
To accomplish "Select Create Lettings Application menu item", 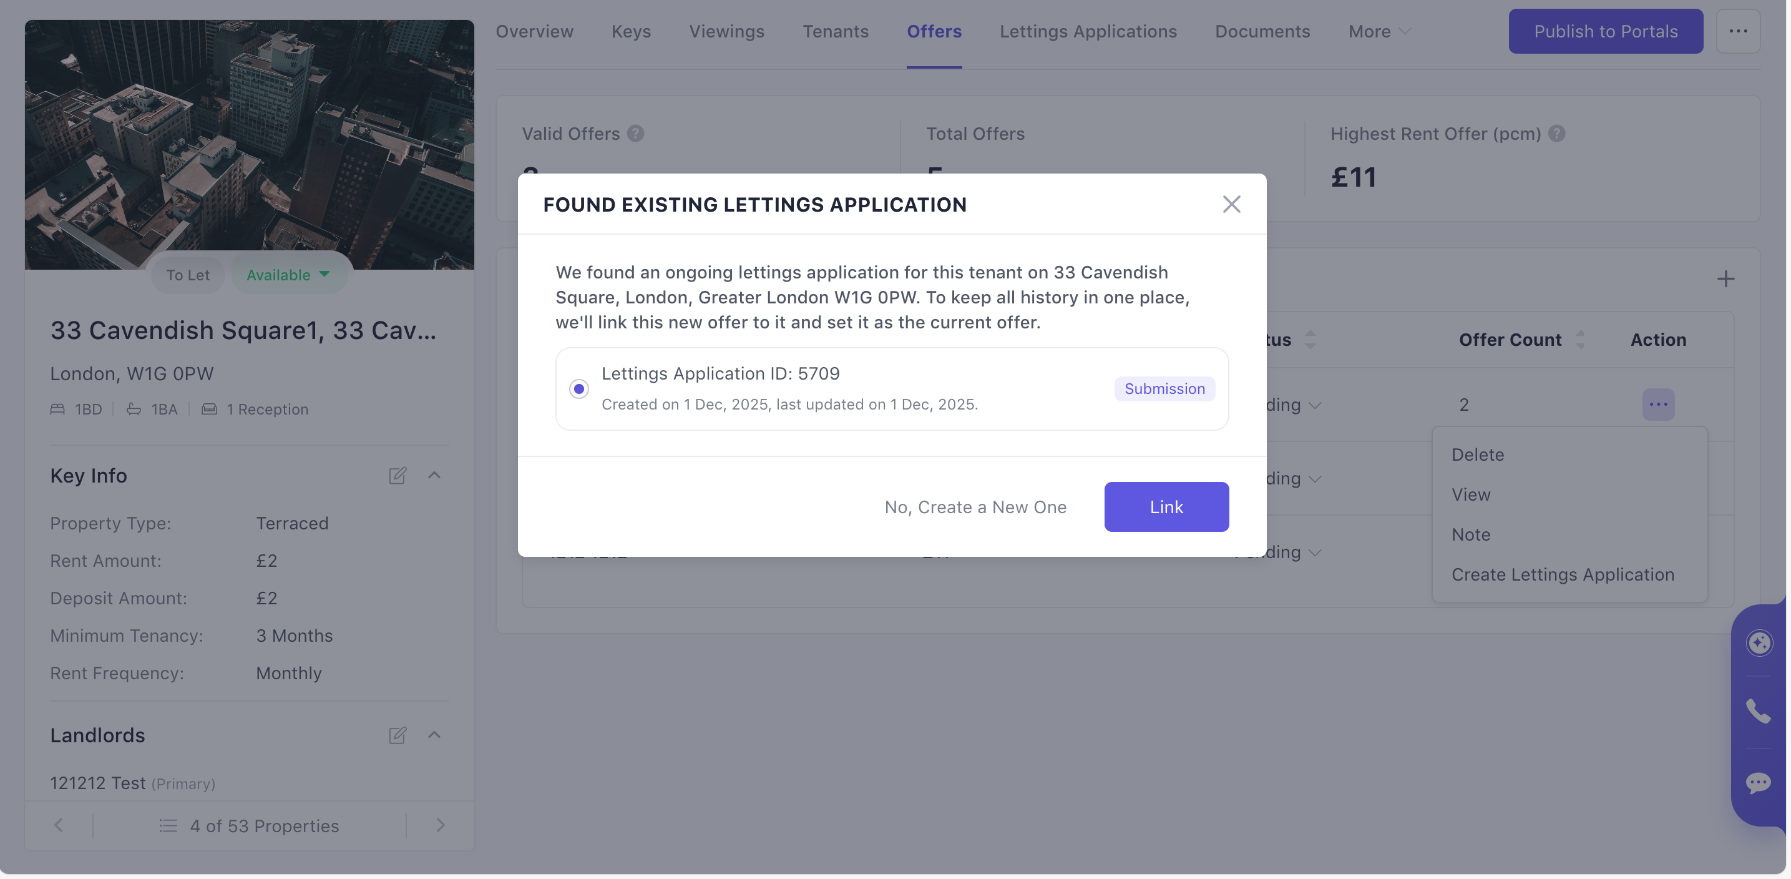I will click(x=1562, y=574).
